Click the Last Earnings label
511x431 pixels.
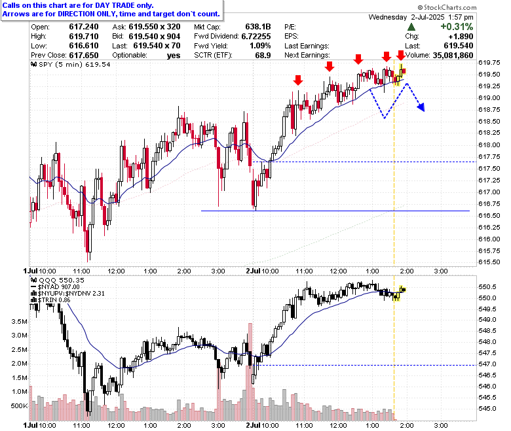pos(307,46)
